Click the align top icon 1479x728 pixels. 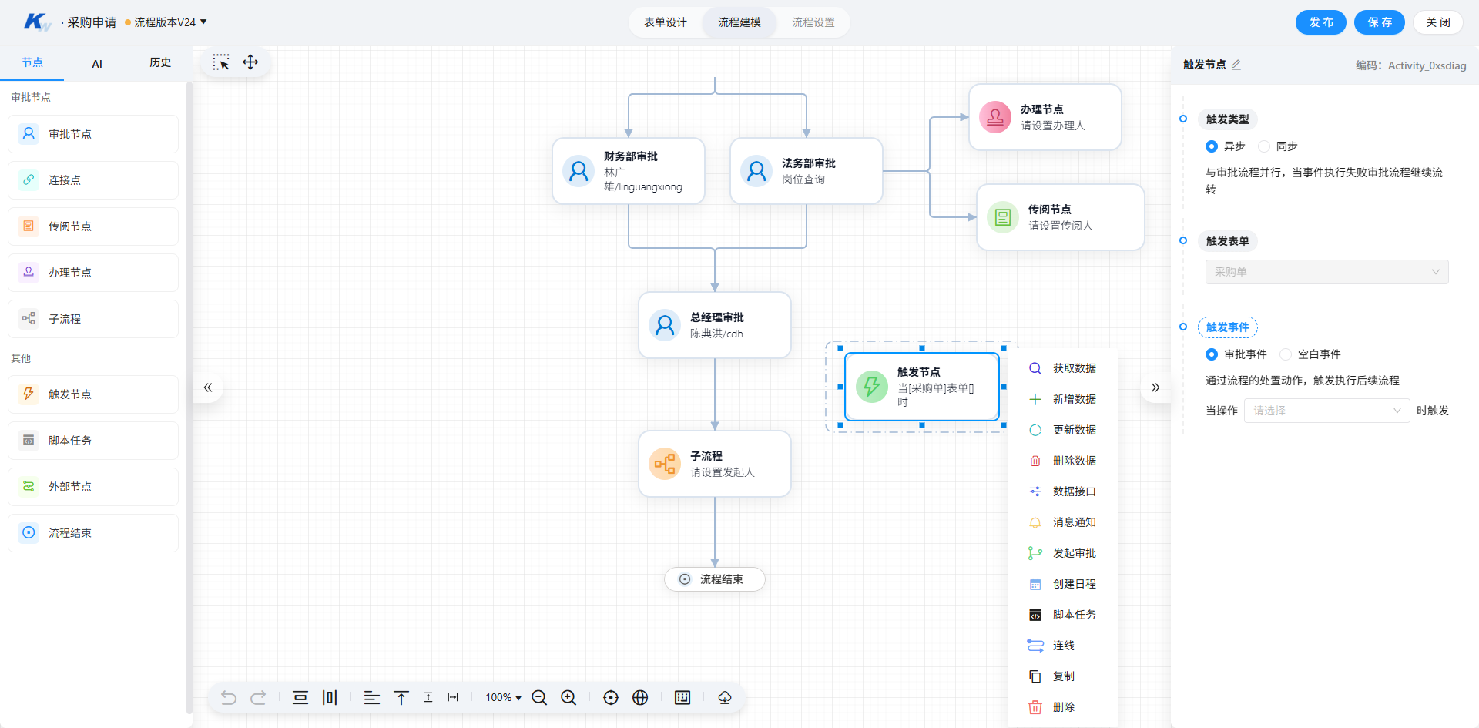click(x=401, y=697)
